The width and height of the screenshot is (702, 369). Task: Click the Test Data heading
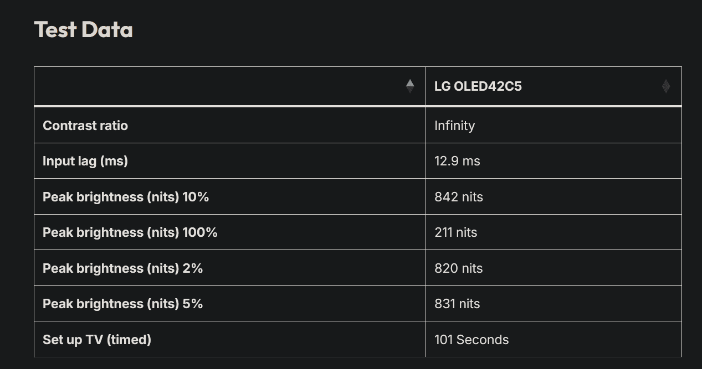click(84, 29)
